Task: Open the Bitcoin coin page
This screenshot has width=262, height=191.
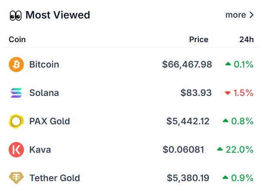Action: pyautogui.click(x=44, y=65)
